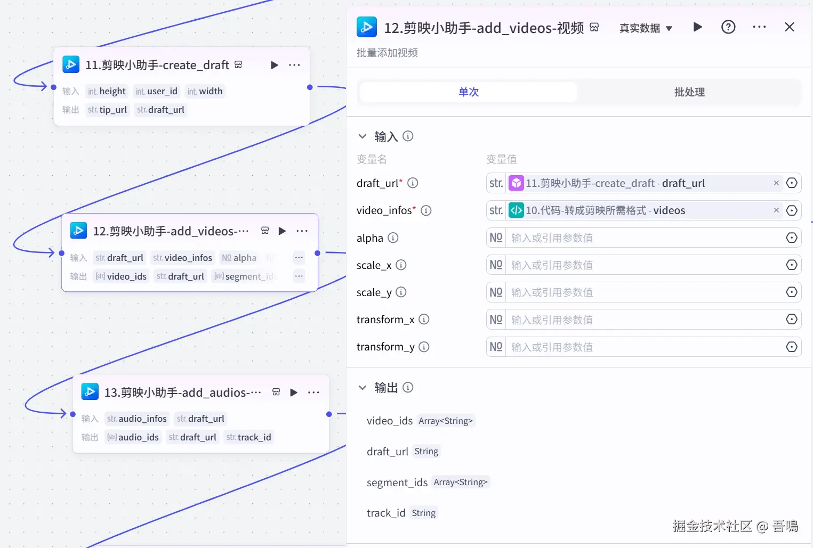Open variable picker for video_infos field
This screenshot has width=813, height=548.
point(792,210)
